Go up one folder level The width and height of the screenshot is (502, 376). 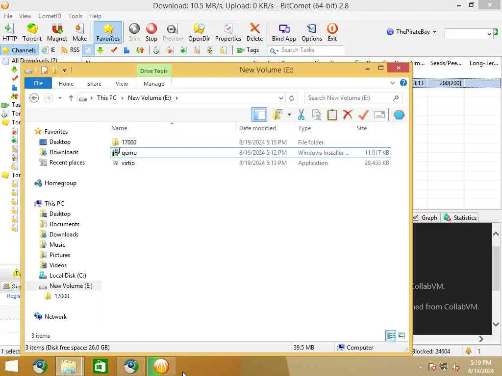pyautogui.click(x=71, y=98)
